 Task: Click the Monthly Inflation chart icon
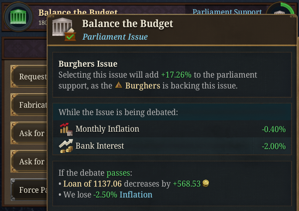click(x=65, y=129)
